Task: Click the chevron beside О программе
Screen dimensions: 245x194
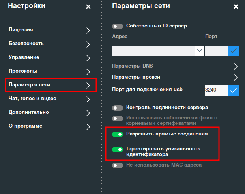Action: [x=88, y=126]
